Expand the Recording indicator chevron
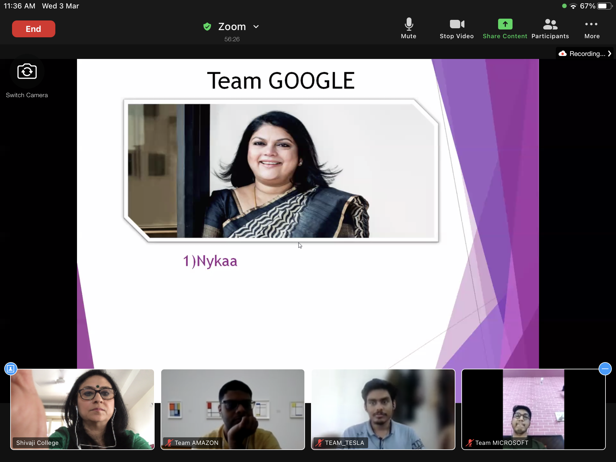The width and height of the screenshot is (616, 462). tap(609, 54)
